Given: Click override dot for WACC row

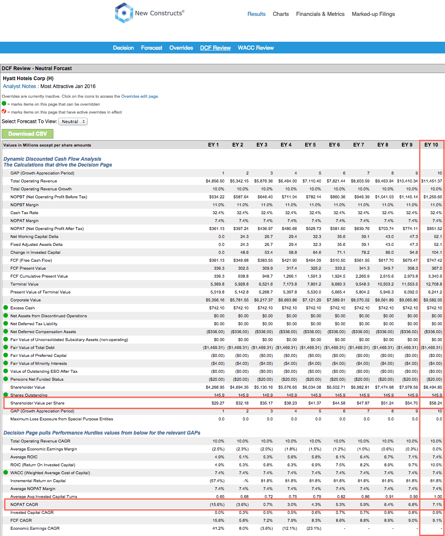Looking at the screenshot, I should coord(6,473).
